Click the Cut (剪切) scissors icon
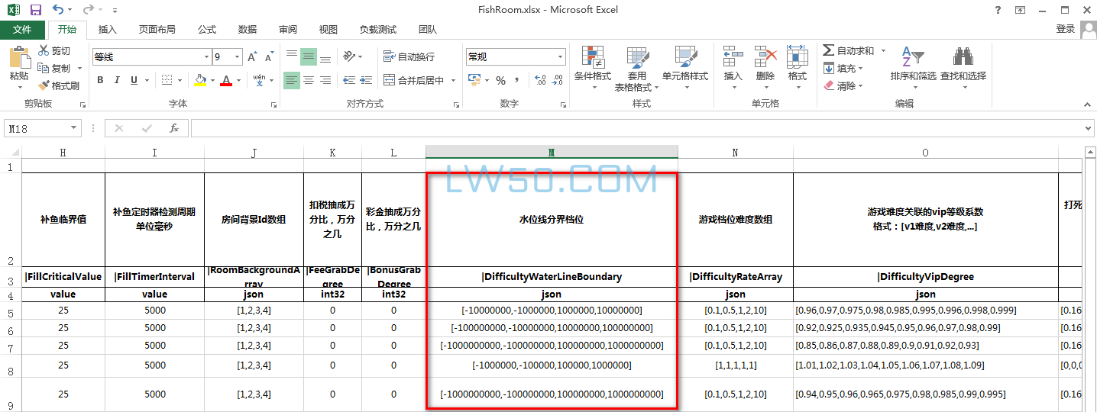1097x412 pixels. (44, 50)
